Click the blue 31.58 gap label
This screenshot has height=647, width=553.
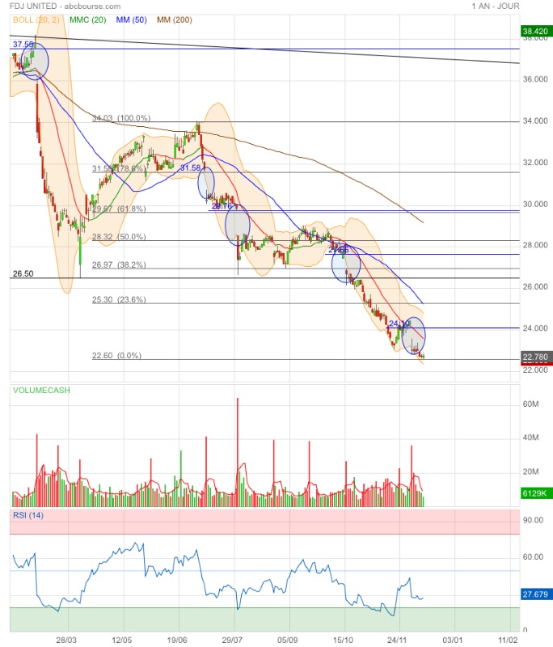tap(191, 168)
